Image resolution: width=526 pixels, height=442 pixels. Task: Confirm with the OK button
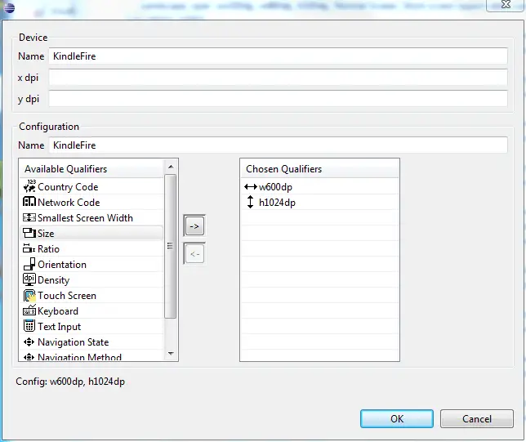pyautogui.click(x=396, y=418)
